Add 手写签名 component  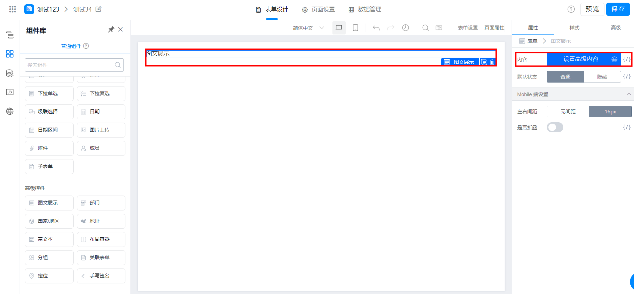pyautogui.click(x=101, y=276)
